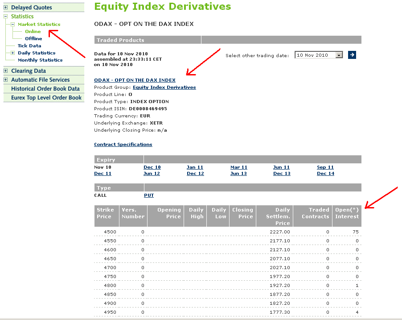The height and width of the screenshot is (320, 402).
Task: Select the Jun 13 expiry
Action: (x=238, y=174)
